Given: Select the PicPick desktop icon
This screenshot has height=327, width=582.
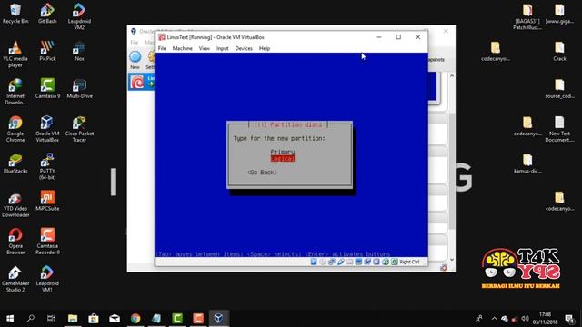Looking at the screenshot, I should click(x=47, y=51).
